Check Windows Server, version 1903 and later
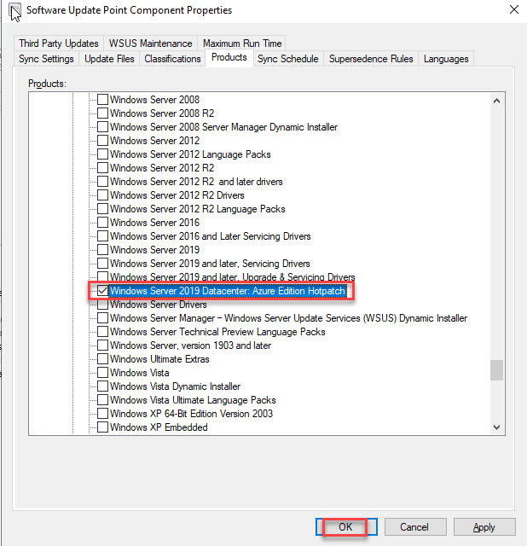Viewport: 527px width, 546px height. (x=103, y=346)
